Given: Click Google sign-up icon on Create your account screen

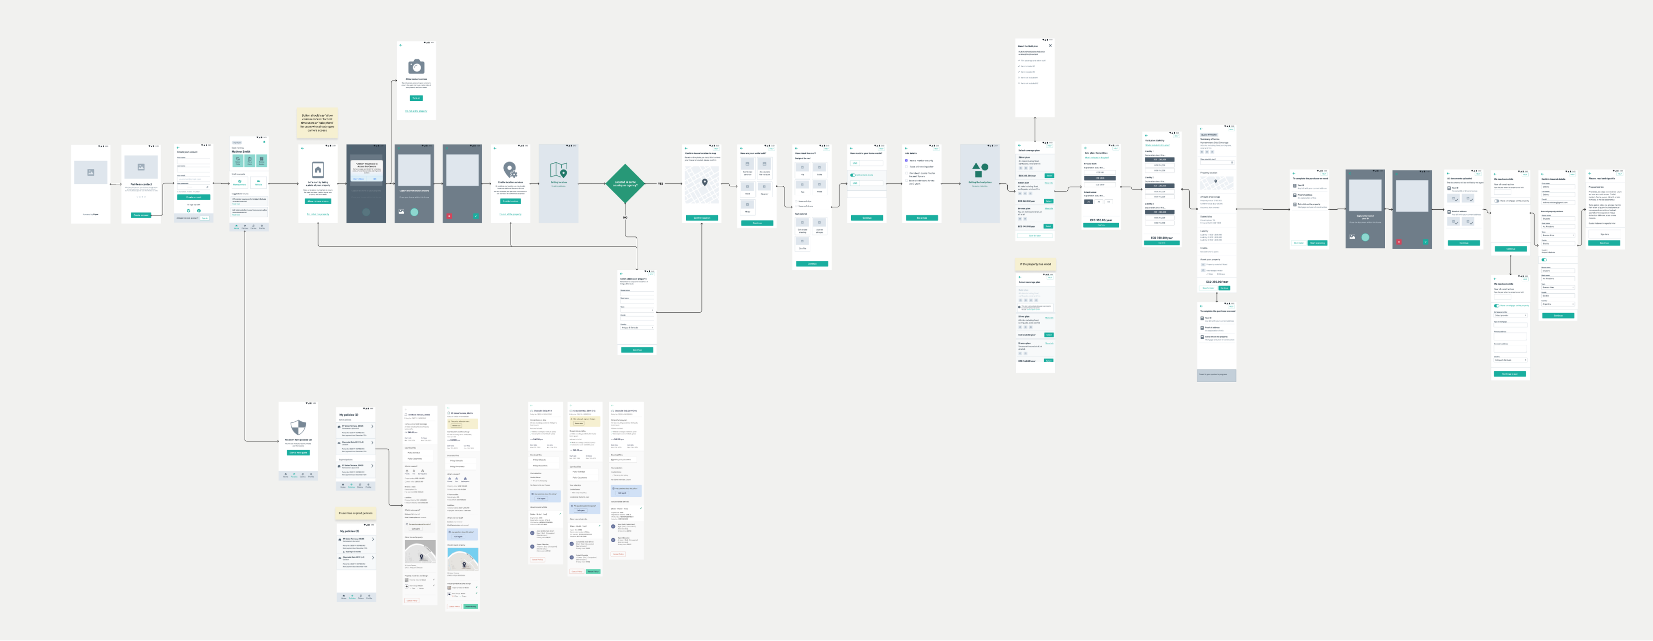Looking at the screenshot, I should (188, 211).
